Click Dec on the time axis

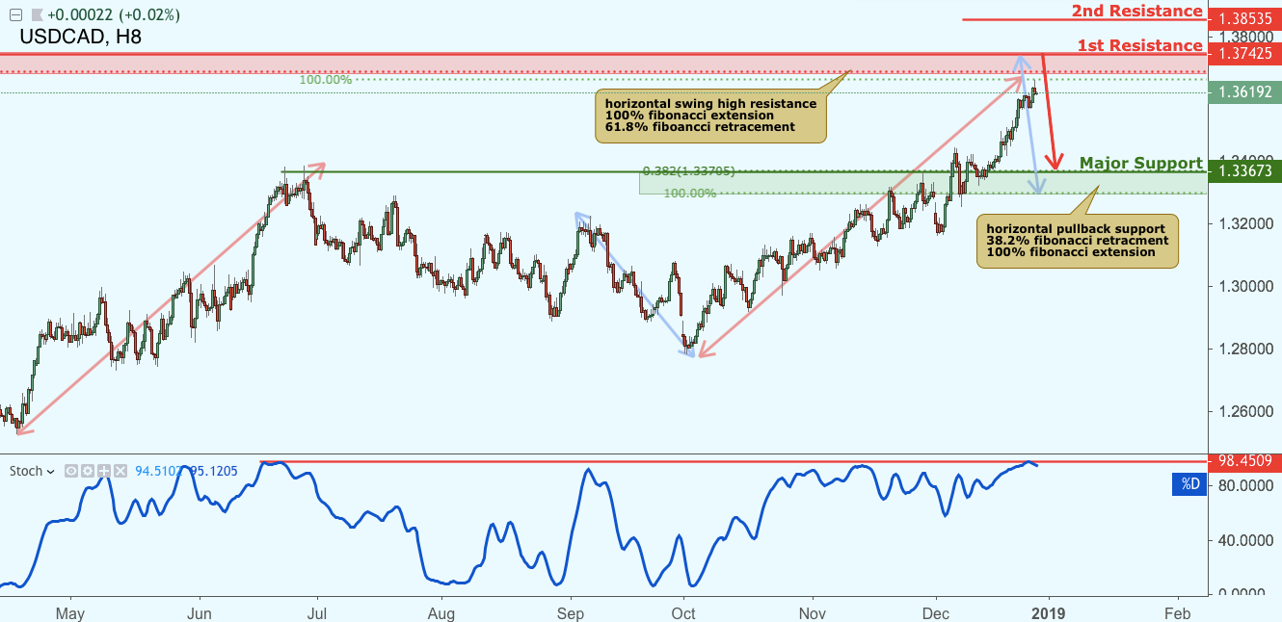[x=935, y=612]
